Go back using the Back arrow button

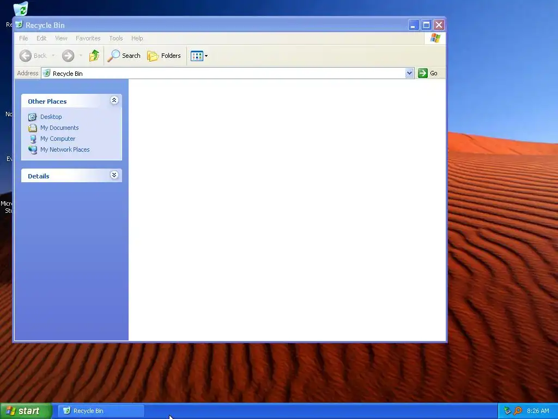33,56
